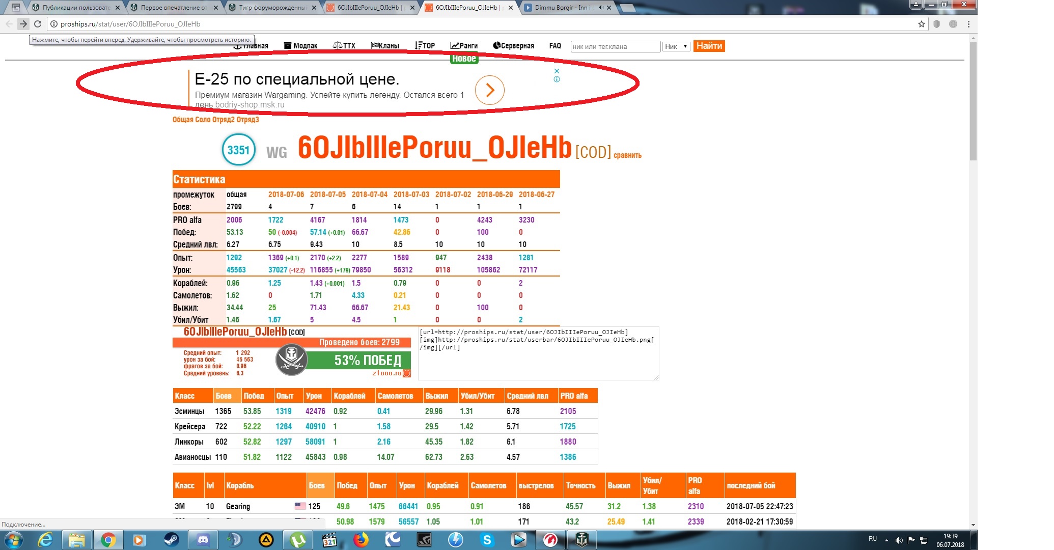Open the Ник search type dropdown

coord(676,46)
